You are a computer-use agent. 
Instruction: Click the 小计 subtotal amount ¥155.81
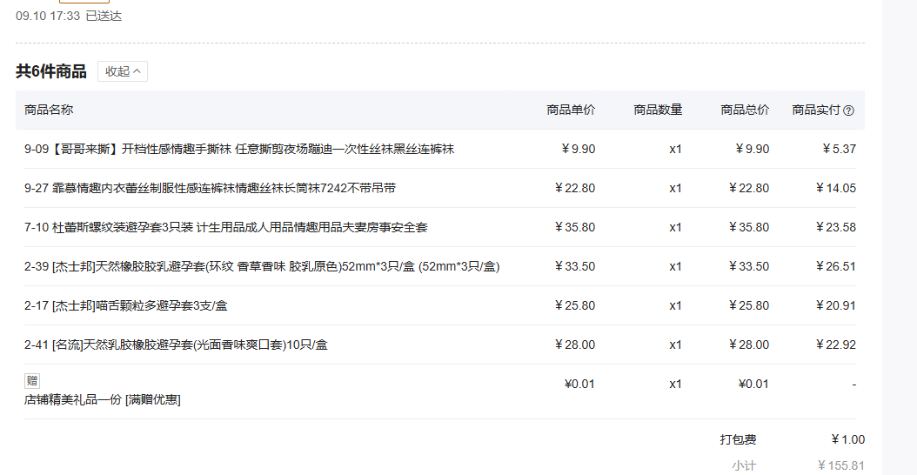[x=840, y=465]
